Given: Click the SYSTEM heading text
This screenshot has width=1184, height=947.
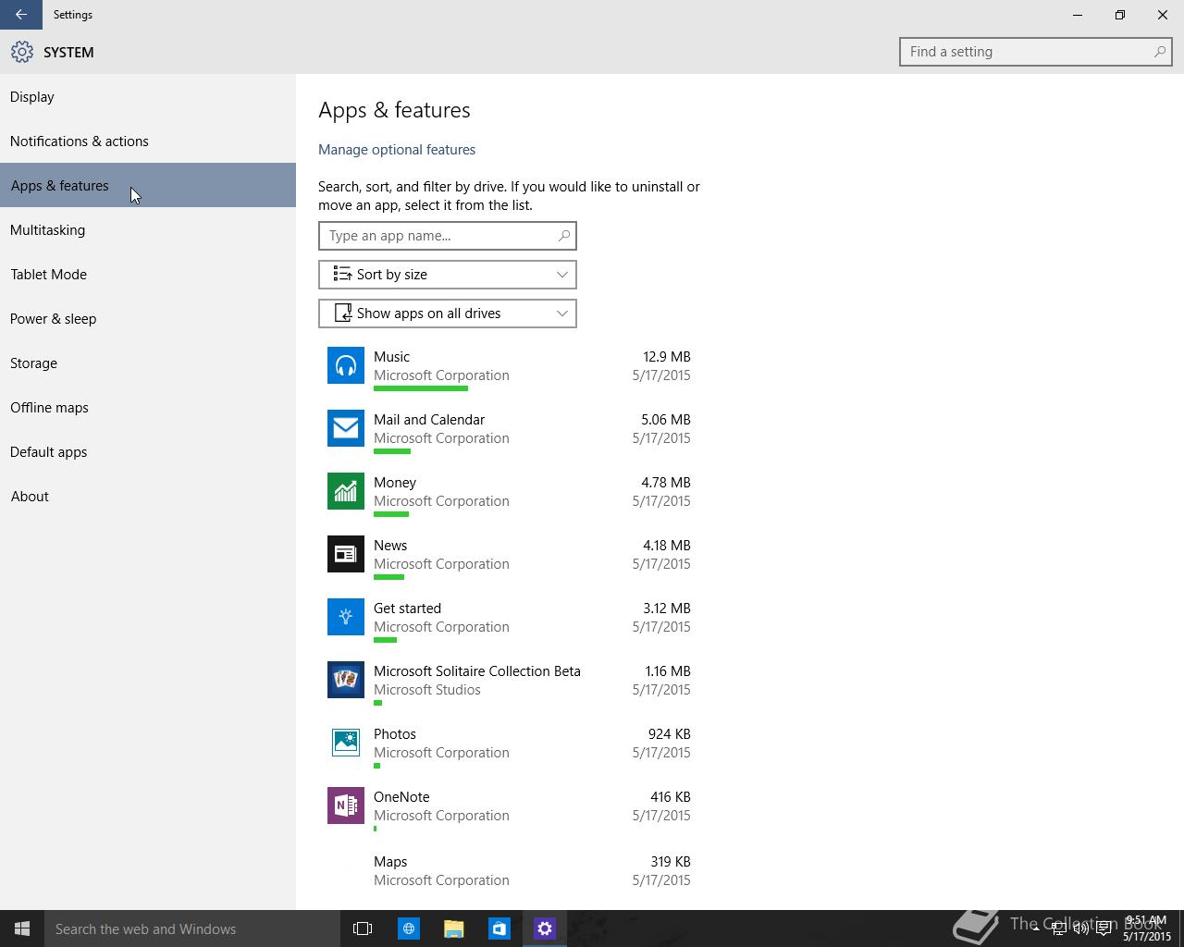Looking at the screenshot, I should pyautogui.click(x=68, y=52).
